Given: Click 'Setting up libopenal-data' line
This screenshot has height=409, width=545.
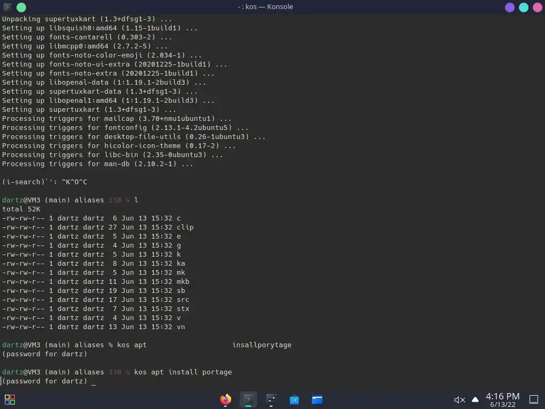Looking at the screenshot, I should (104, 83).
